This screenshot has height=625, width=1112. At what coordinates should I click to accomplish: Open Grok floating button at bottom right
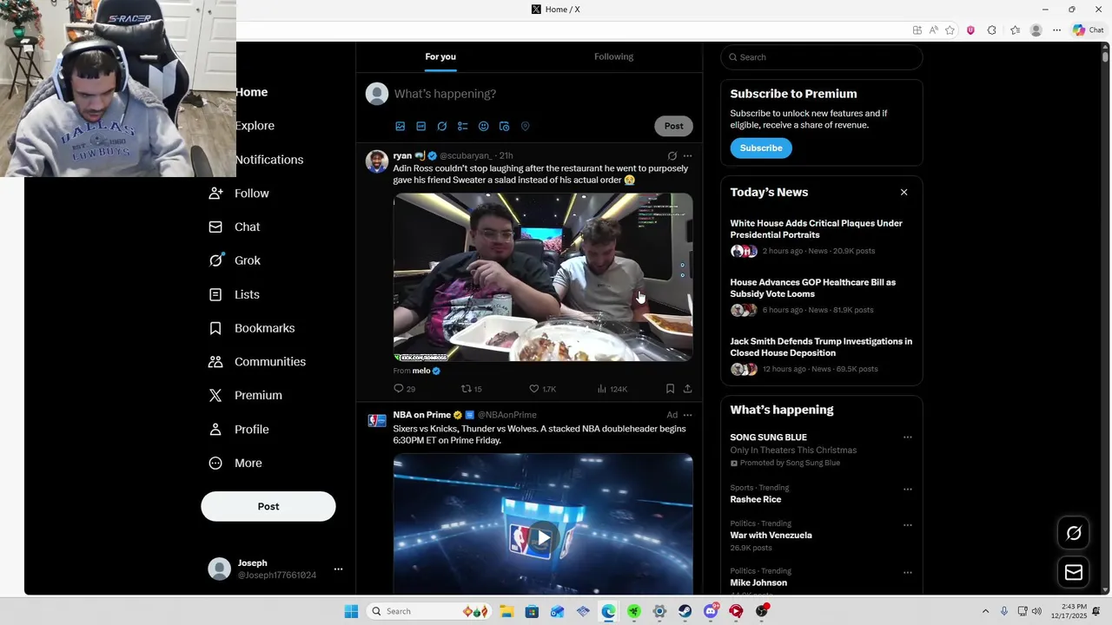(1074, 533)
